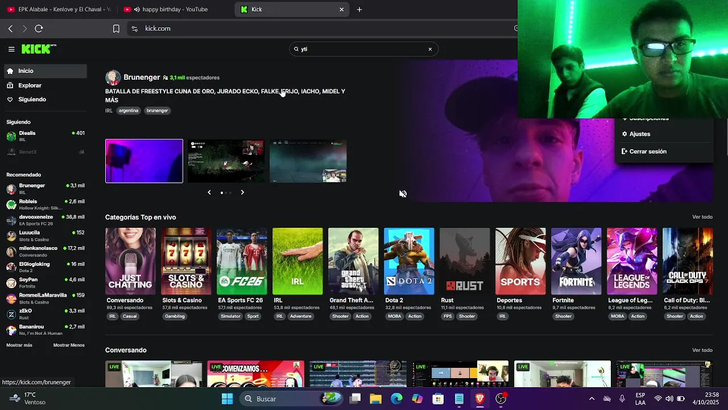Click the Kick logo

38,49
